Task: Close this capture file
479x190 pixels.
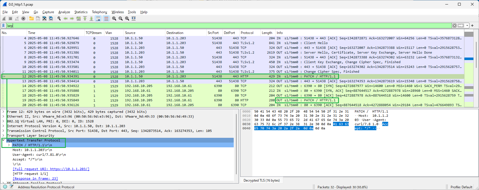Action: click(x=44, y=19)
